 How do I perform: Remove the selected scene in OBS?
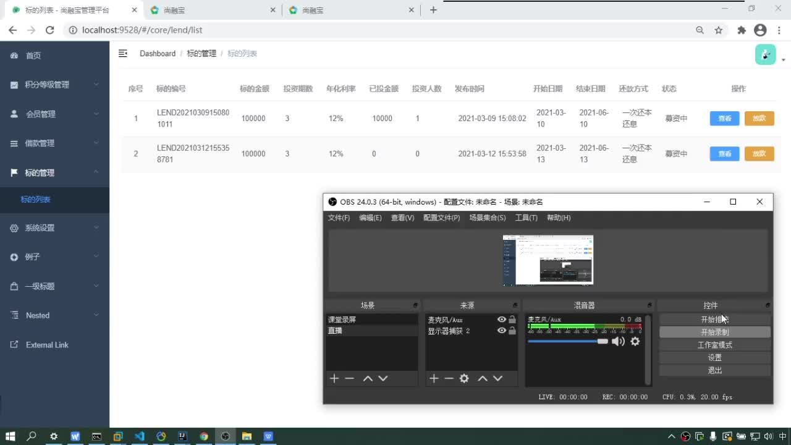click(349, 378)
